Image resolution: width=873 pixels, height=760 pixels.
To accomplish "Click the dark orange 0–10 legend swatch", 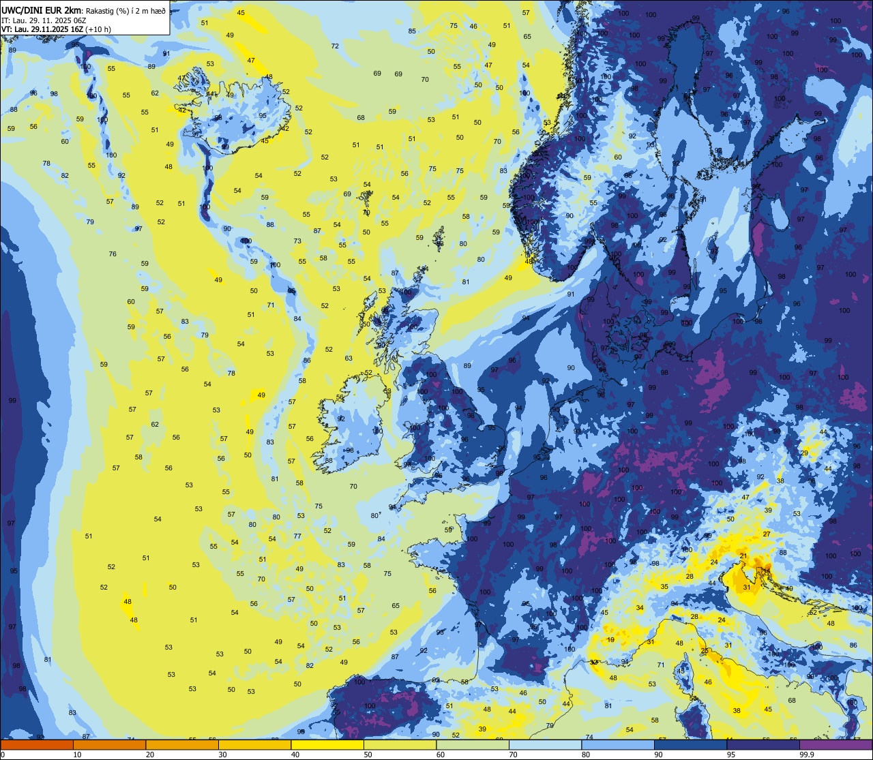I will click(x=37, y=744).
